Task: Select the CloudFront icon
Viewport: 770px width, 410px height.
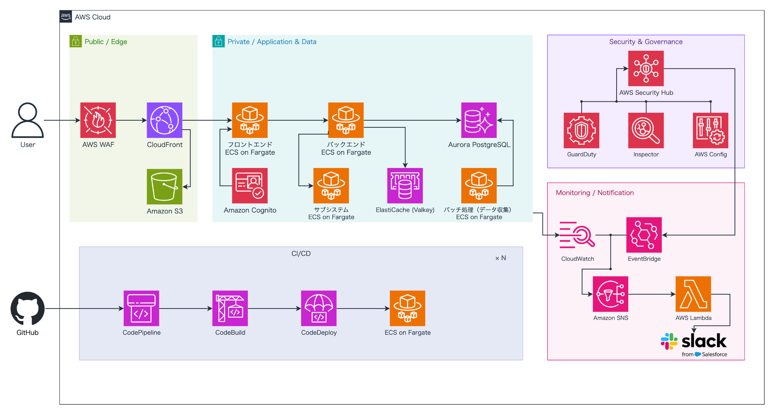Action: (164, 120)
